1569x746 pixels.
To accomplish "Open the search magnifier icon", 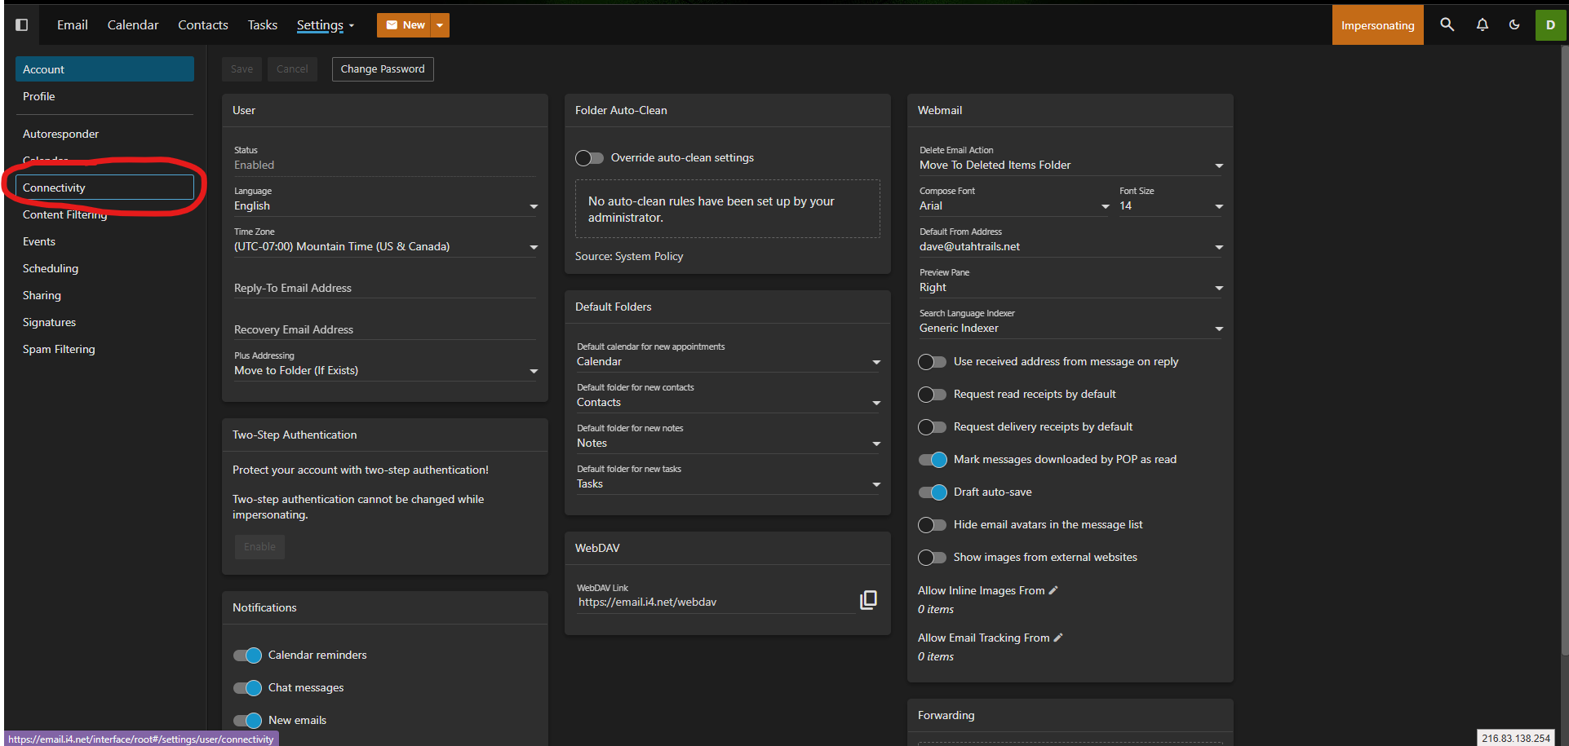I will 1447,24.
